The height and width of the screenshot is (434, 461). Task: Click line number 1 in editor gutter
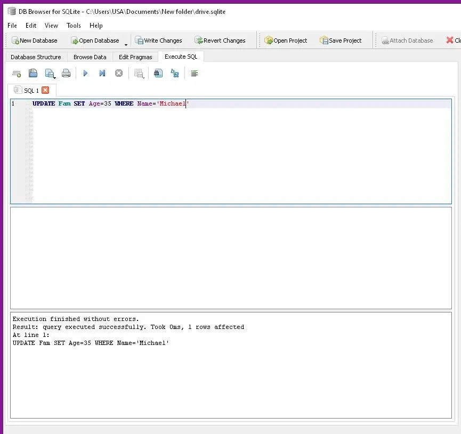(13, 103)
